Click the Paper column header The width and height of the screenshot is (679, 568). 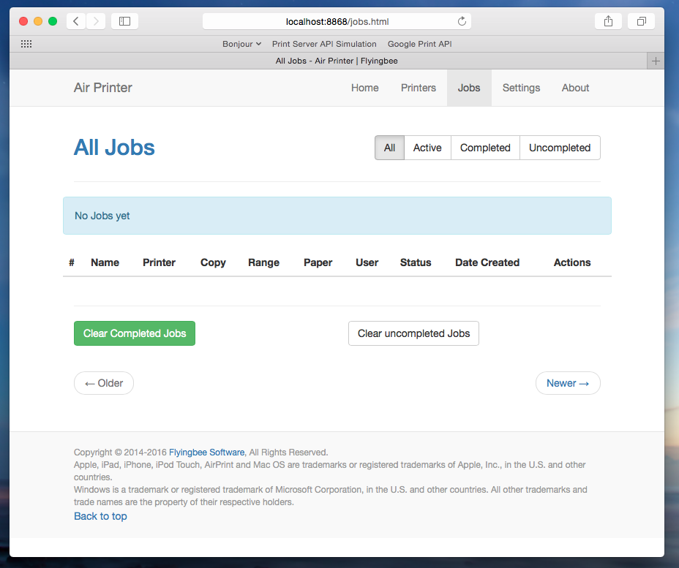[318, 262]
